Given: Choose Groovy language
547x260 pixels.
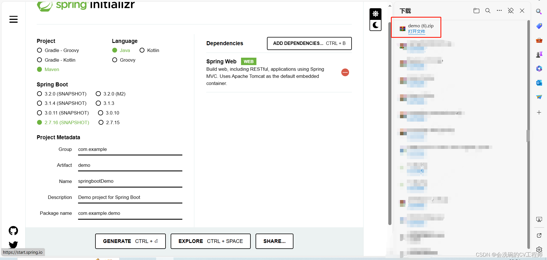Looking at the screenshot, I should [x=124, y=60].
